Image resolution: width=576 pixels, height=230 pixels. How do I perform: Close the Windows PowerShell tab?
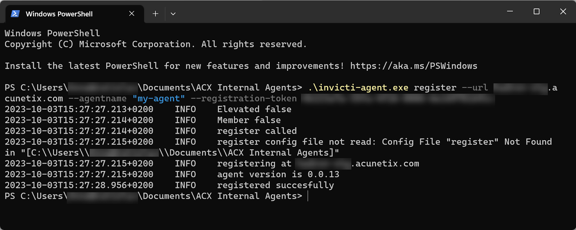132,14
